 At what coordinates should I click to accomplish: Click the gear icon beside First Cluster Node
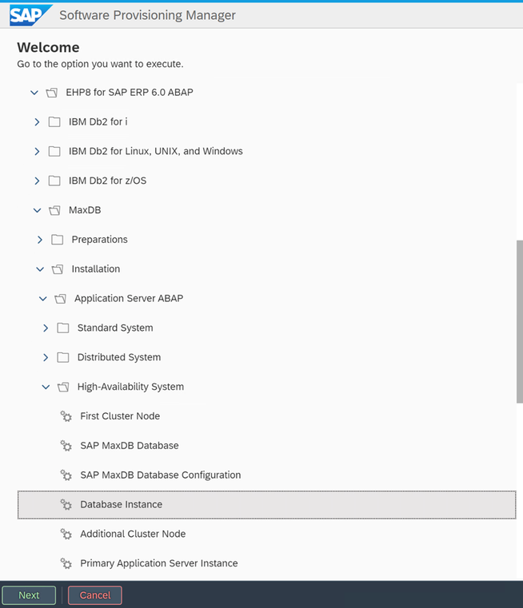[x=66, y=416]
